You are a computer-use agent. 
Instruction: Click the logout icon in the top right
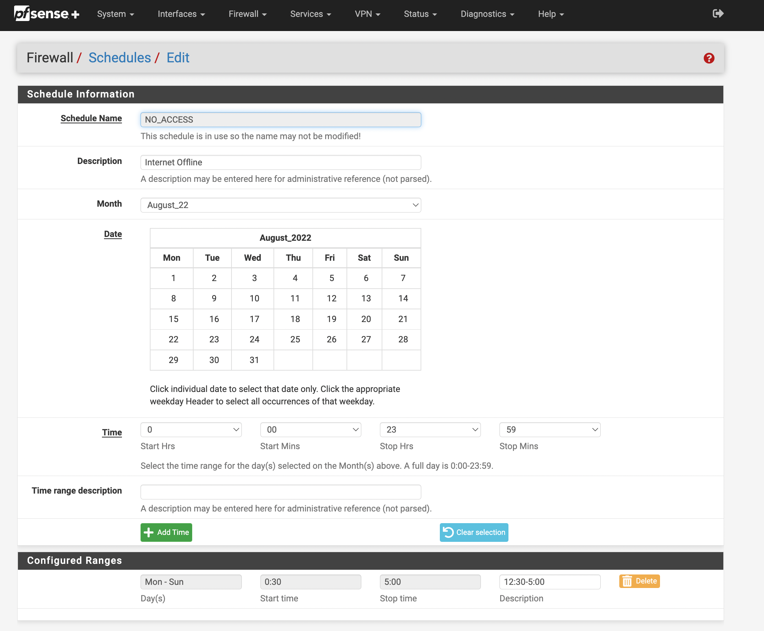[x=718, y=13]
